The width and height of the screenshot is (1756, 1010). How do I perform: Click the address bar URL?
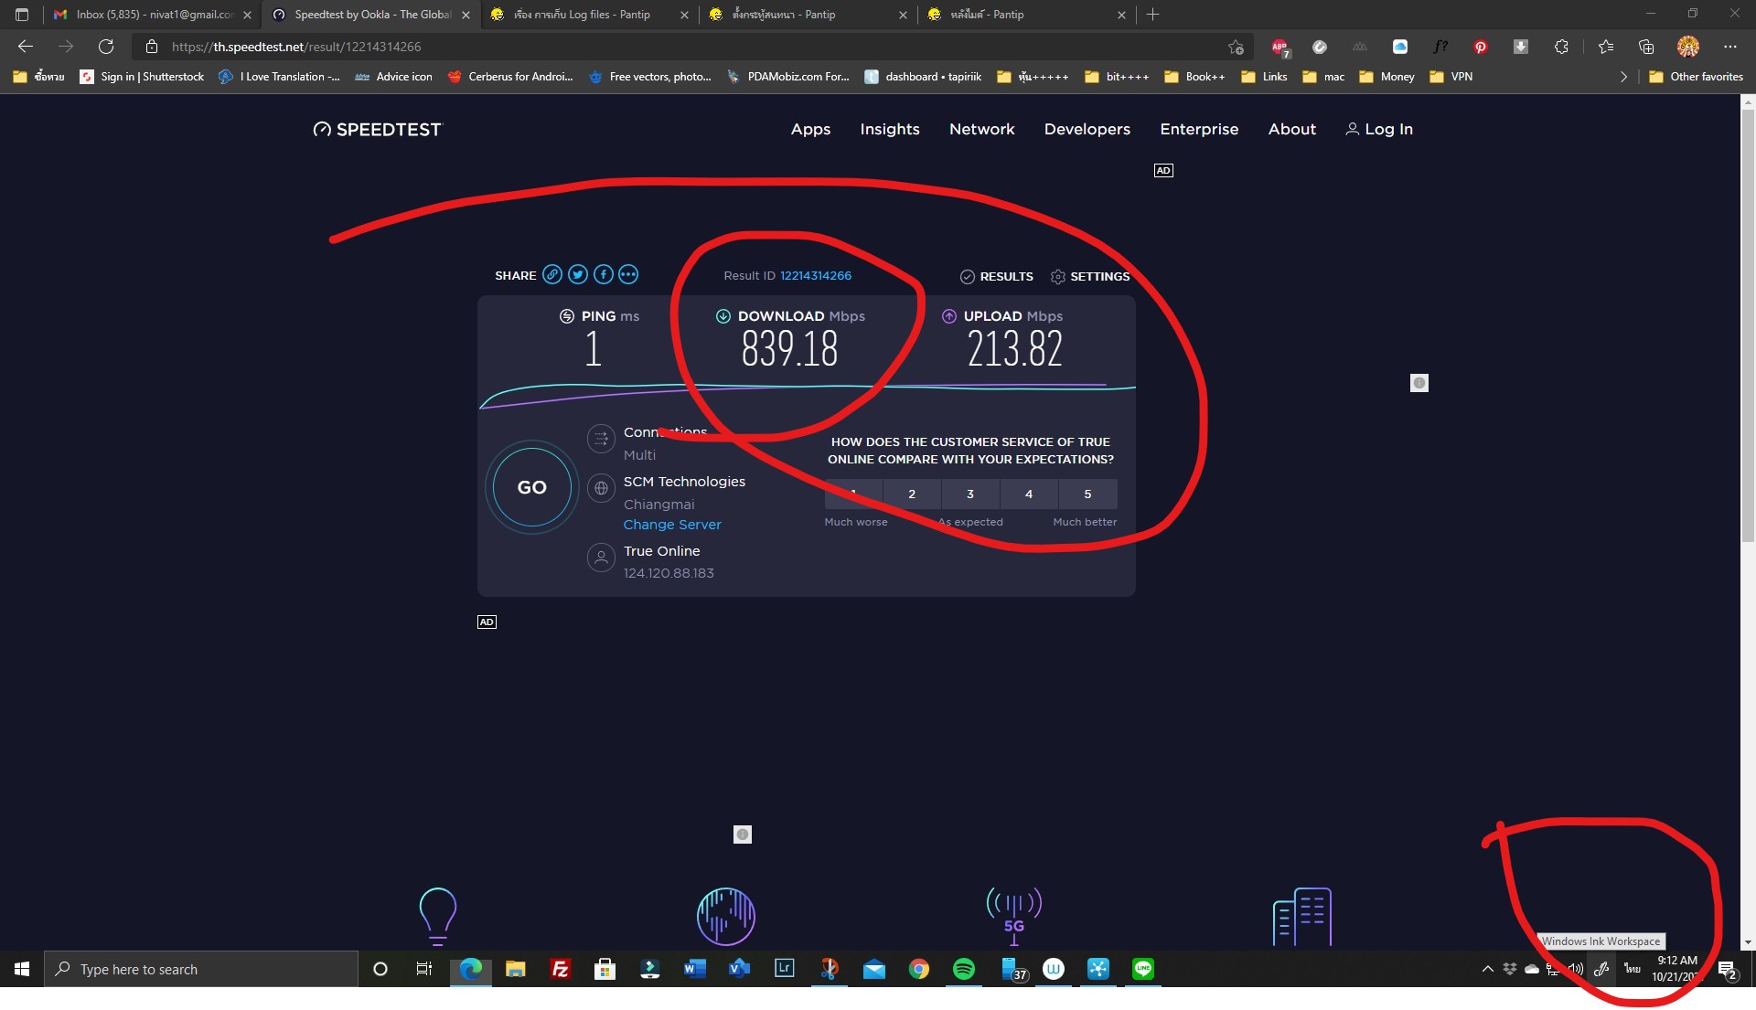pyautogui.click(x=296, y=47)
